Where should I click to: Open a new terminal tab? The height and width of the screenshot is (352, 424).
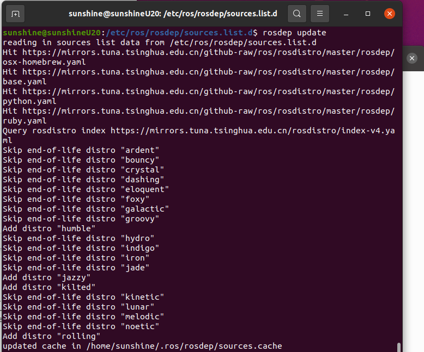tap(15, 14)
